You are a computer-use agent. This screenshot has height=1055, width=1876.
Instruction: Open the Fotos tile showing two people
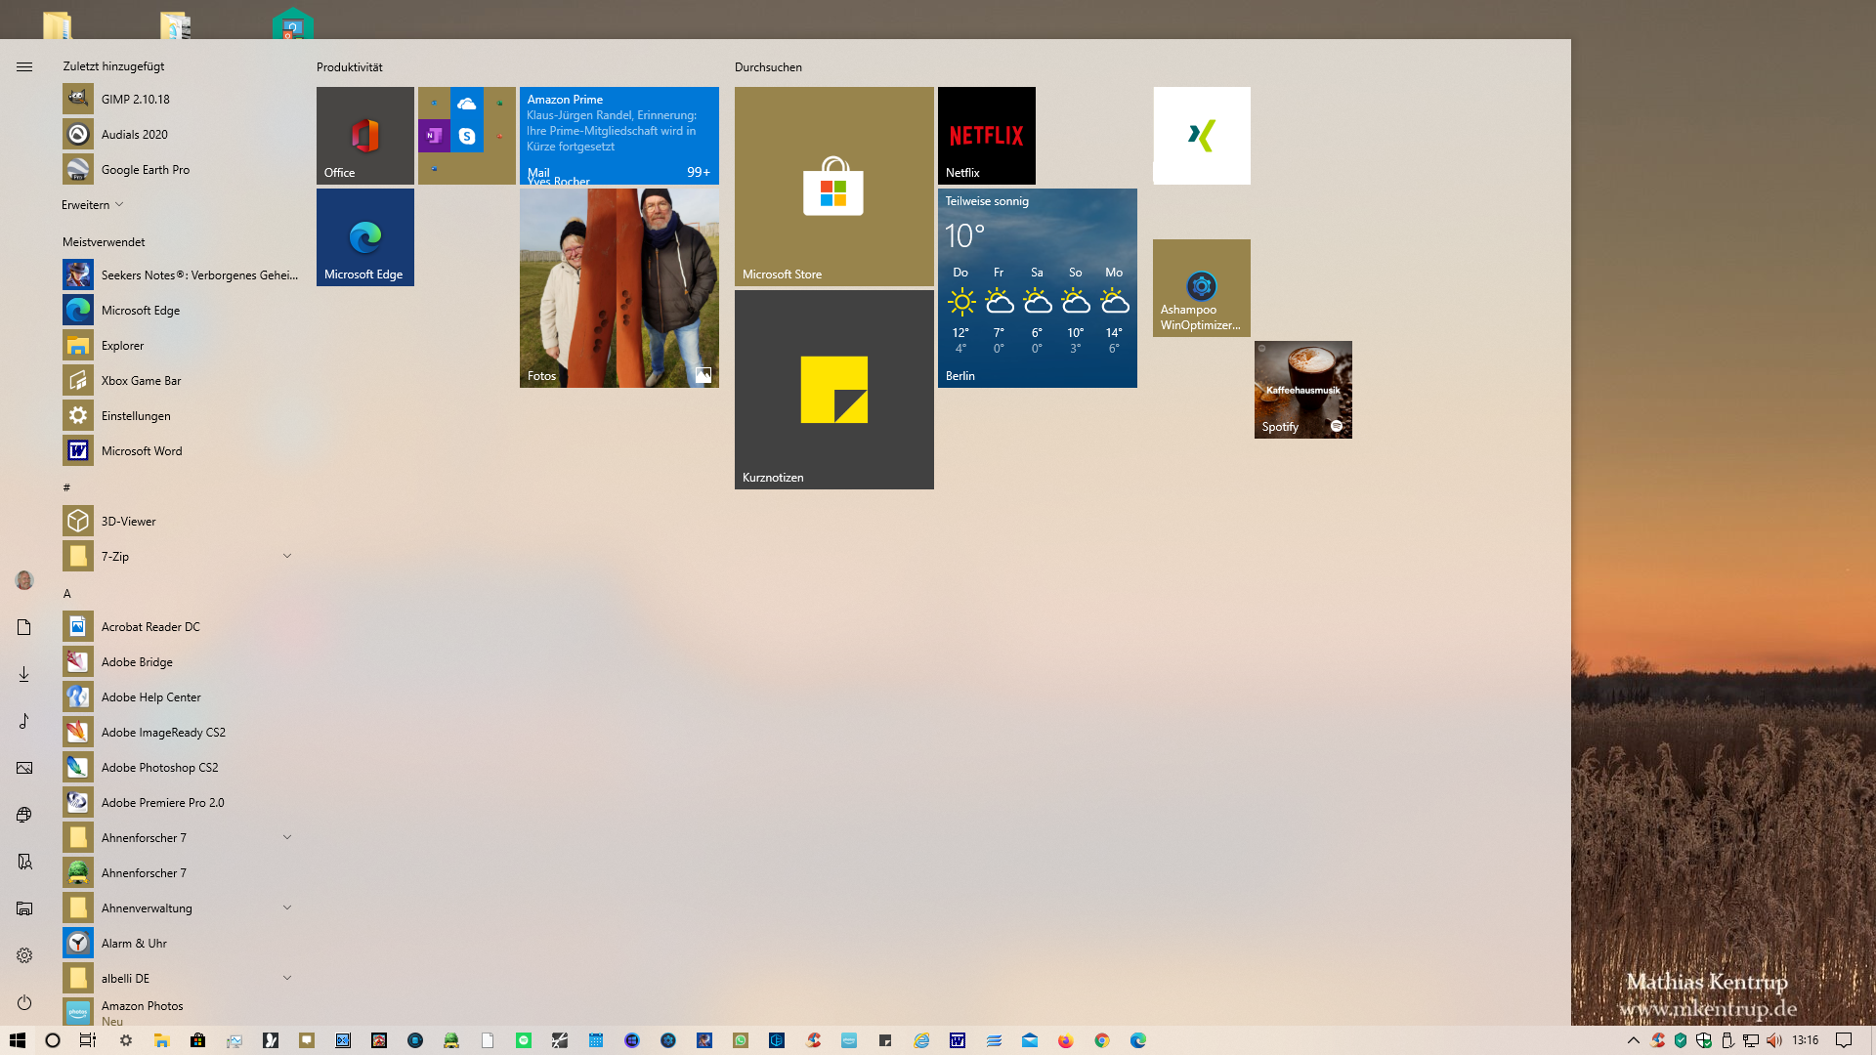(619, 288)
